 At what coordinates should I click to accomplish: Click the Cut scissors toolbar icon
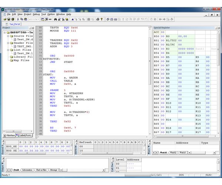click(18, 19)
